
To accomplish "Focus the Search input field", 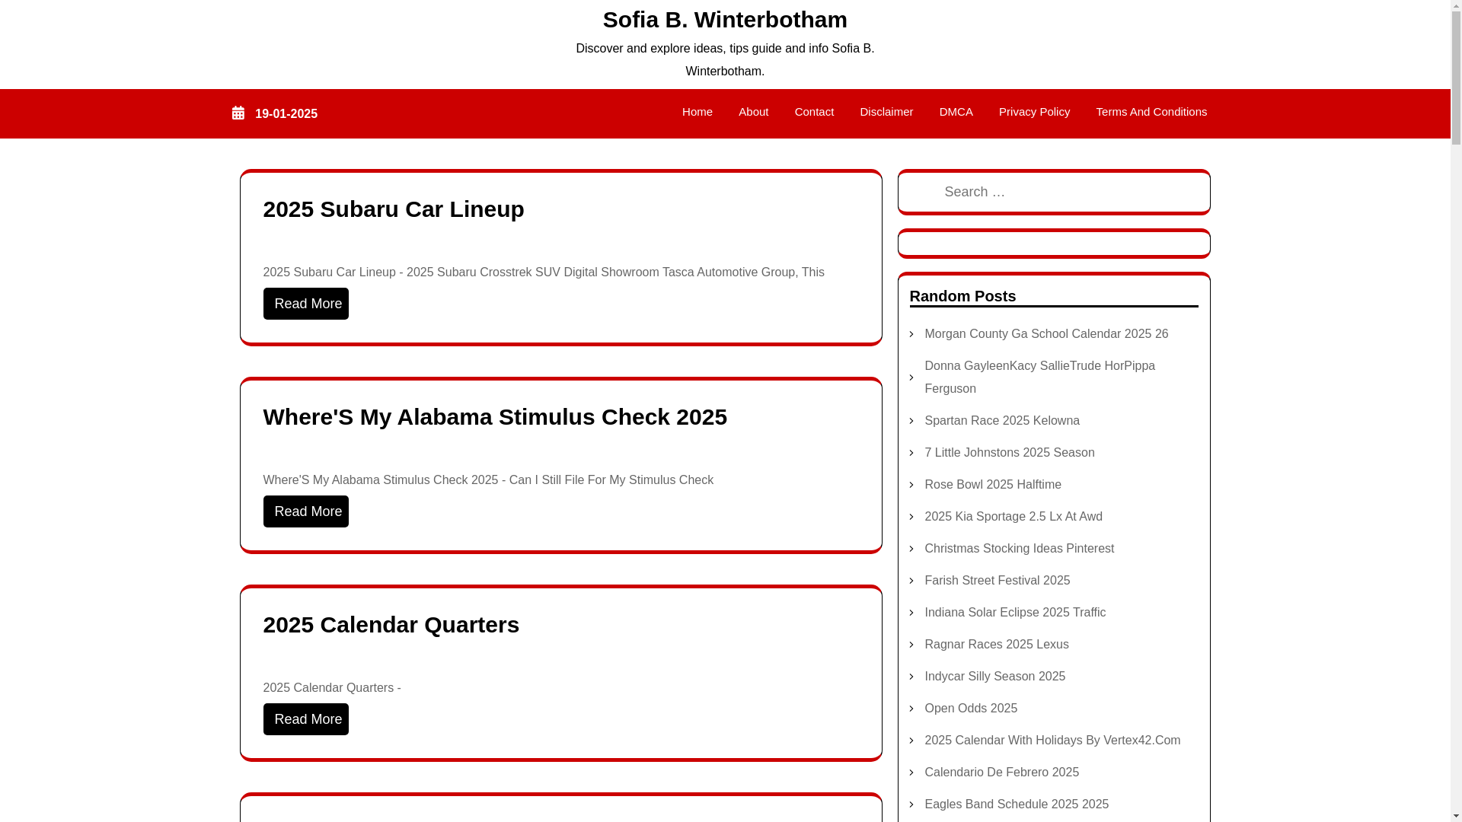I will (x=1054, y=192).
